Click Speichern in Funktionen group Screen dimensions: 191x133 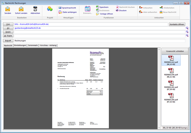[x=102, y=7]
